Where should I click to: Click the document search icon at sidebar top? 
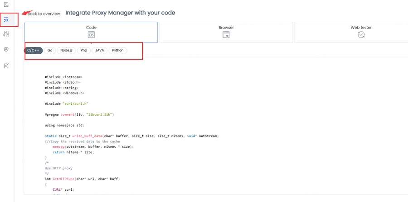coord(6,5)
